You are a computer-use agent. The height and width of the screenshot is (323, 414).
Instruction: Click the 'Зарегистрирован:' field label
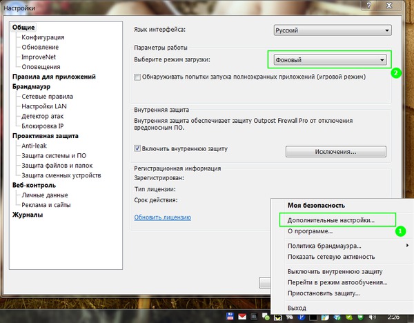coord(159,178)
